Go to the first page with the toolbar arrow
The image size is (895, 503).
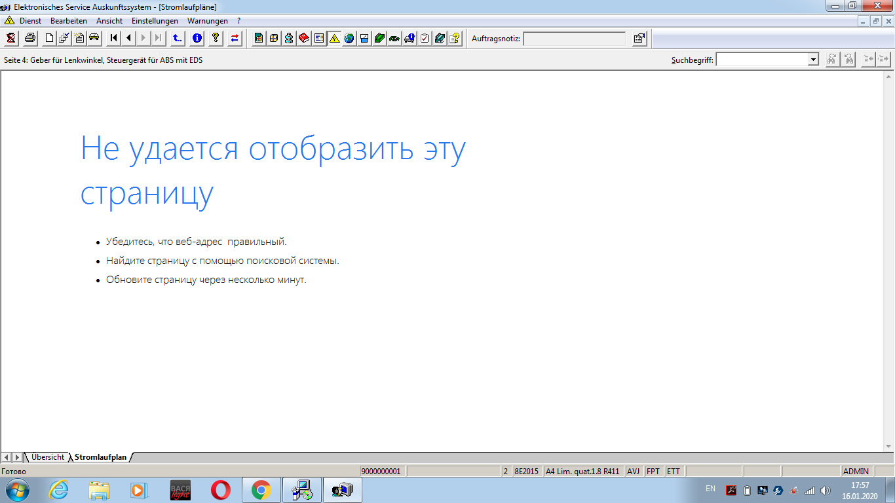(114, 38)
